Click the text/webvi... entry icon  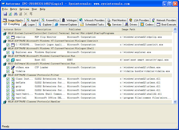pos(13,94)
